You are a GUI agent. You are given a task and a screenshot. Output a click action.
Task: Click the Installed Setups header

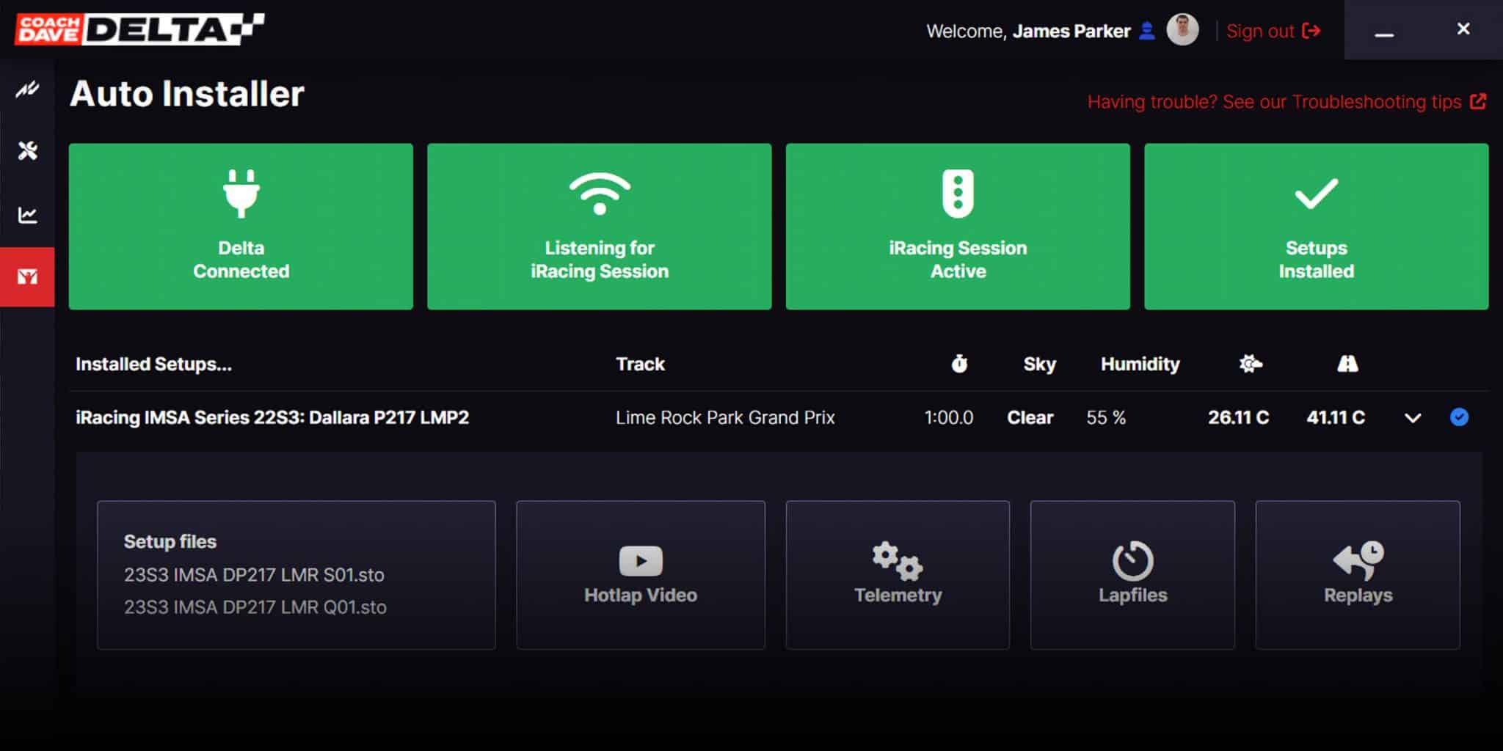tap(153, 364)
